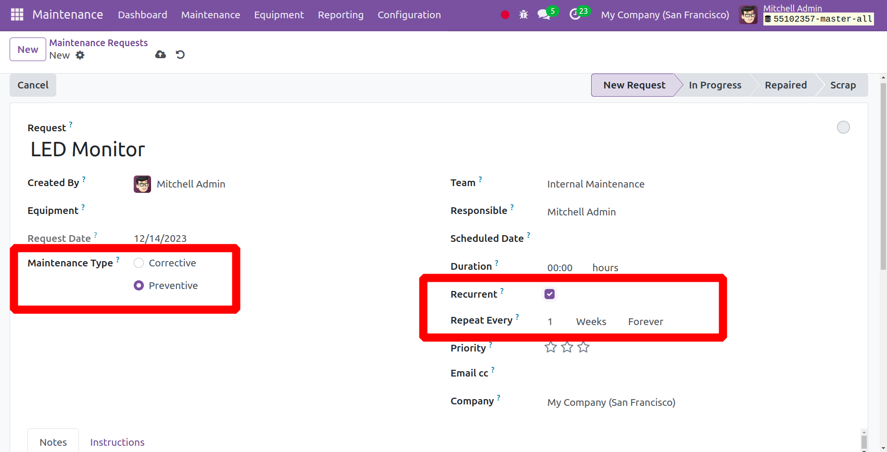Open the activities clock icon
The width and height of the screenshot is (887, 452).
pos(575,14)
